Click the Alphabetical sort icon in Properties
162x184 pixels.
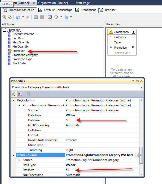click(20, 94)
